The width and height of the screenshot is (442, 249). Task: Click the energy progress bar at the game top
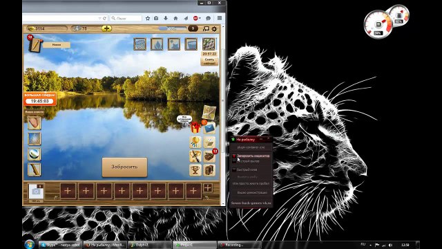[172, 28]
